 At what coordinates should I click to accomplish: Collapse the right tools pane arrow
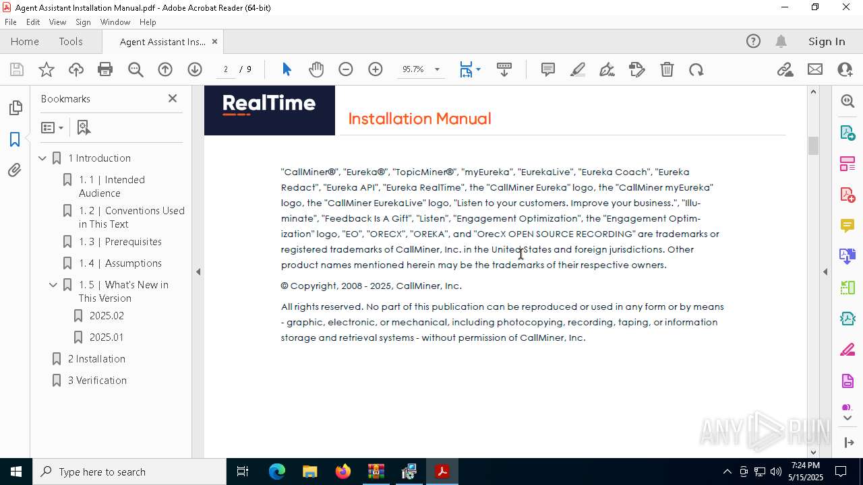click(x=825, y=271)
